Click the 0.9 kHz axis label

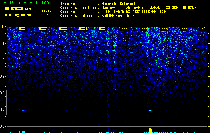[x=3, y=76]
